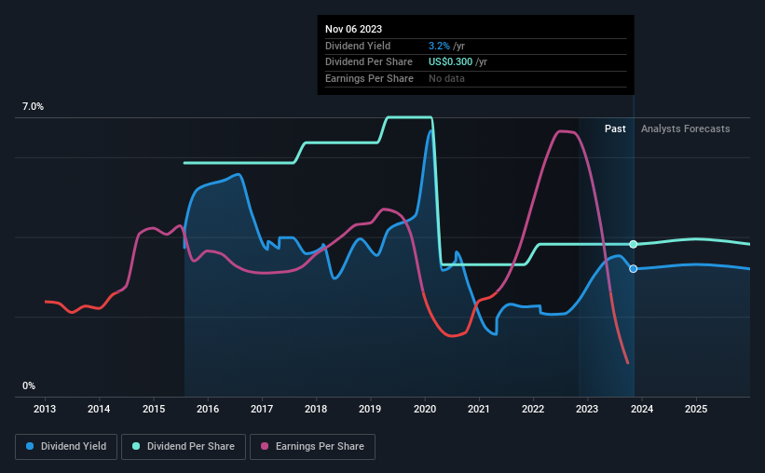
Task: Pick 2021 on the time axis
Action: [479, 409]
